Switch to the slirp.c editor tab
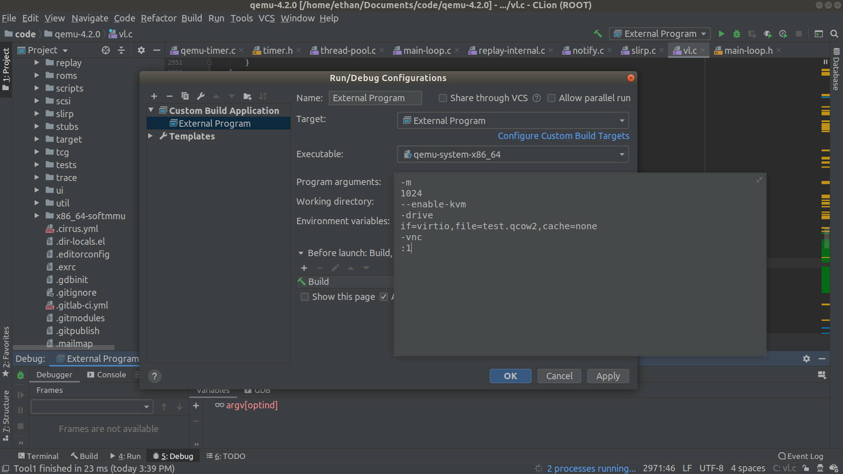Viewport: 843px width, 474px height. pos(643,50)
